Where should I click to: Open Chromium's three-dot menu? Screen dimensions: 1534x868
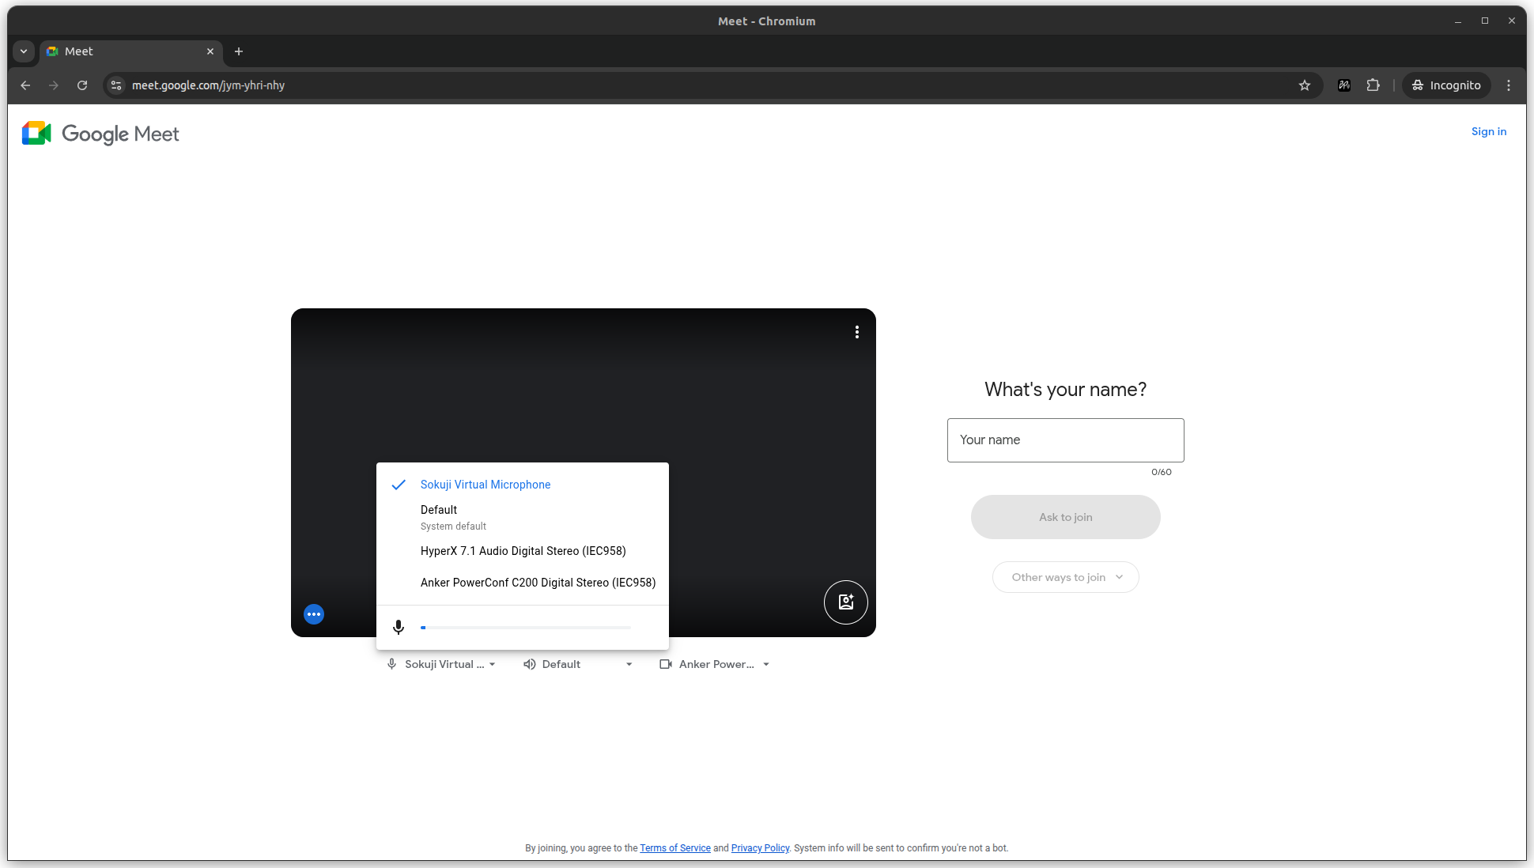click(x=1509, y=85)
